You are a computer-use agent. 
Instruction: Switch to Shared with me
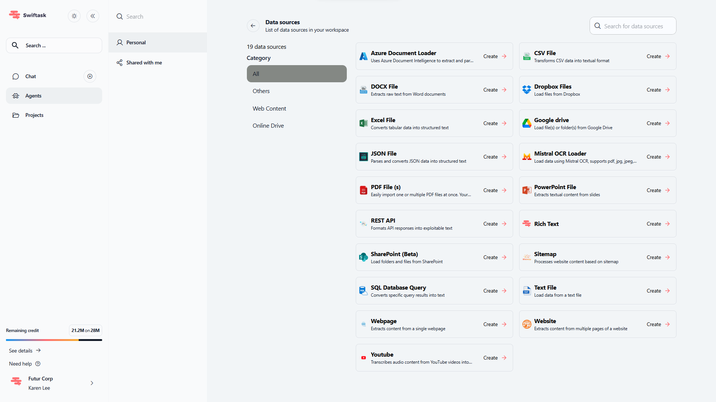(x=144, y=63)
